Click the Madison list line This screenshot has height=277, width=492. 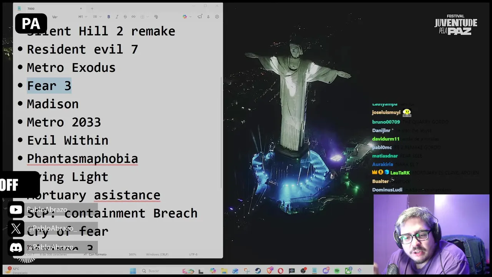[53, 104]
